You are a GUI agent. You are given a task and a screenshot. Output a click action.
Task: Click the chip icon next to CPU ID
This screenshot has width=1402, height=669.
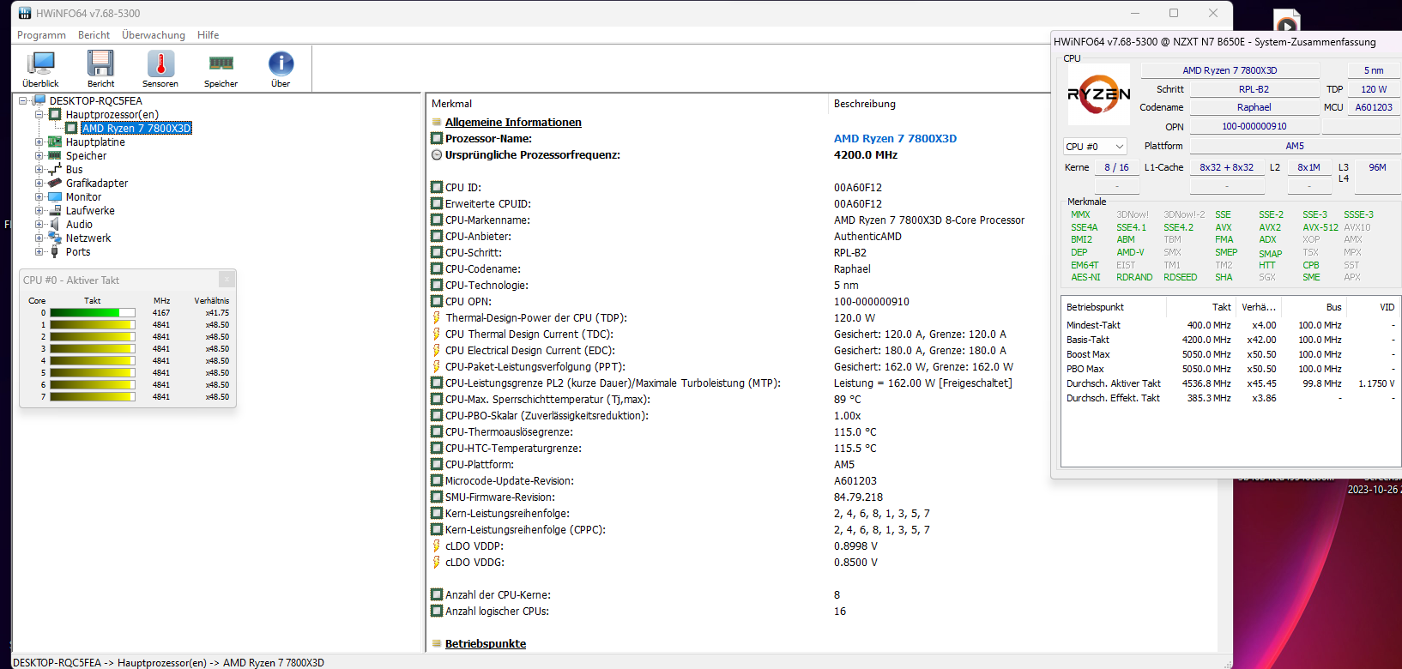tap(437, 188)
